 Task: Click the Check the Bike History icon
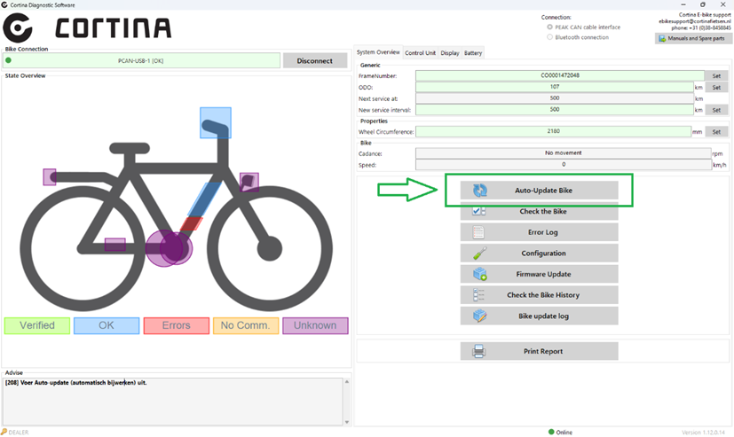click(x=479, y=295)
